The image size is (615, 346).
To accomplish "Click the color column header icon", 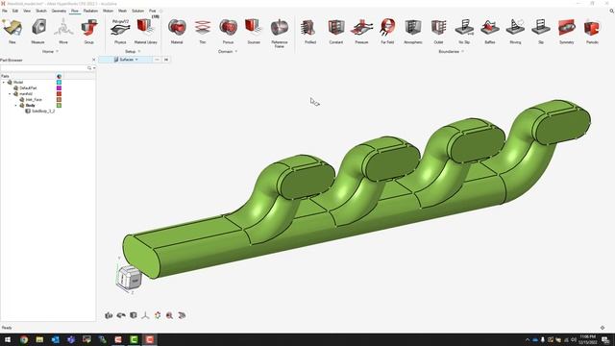I will pos(59,76).
